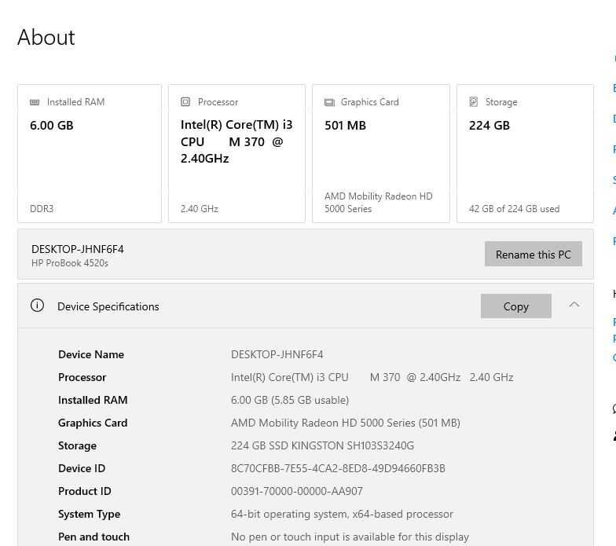Click the Processor chip icon

(185, 102)
